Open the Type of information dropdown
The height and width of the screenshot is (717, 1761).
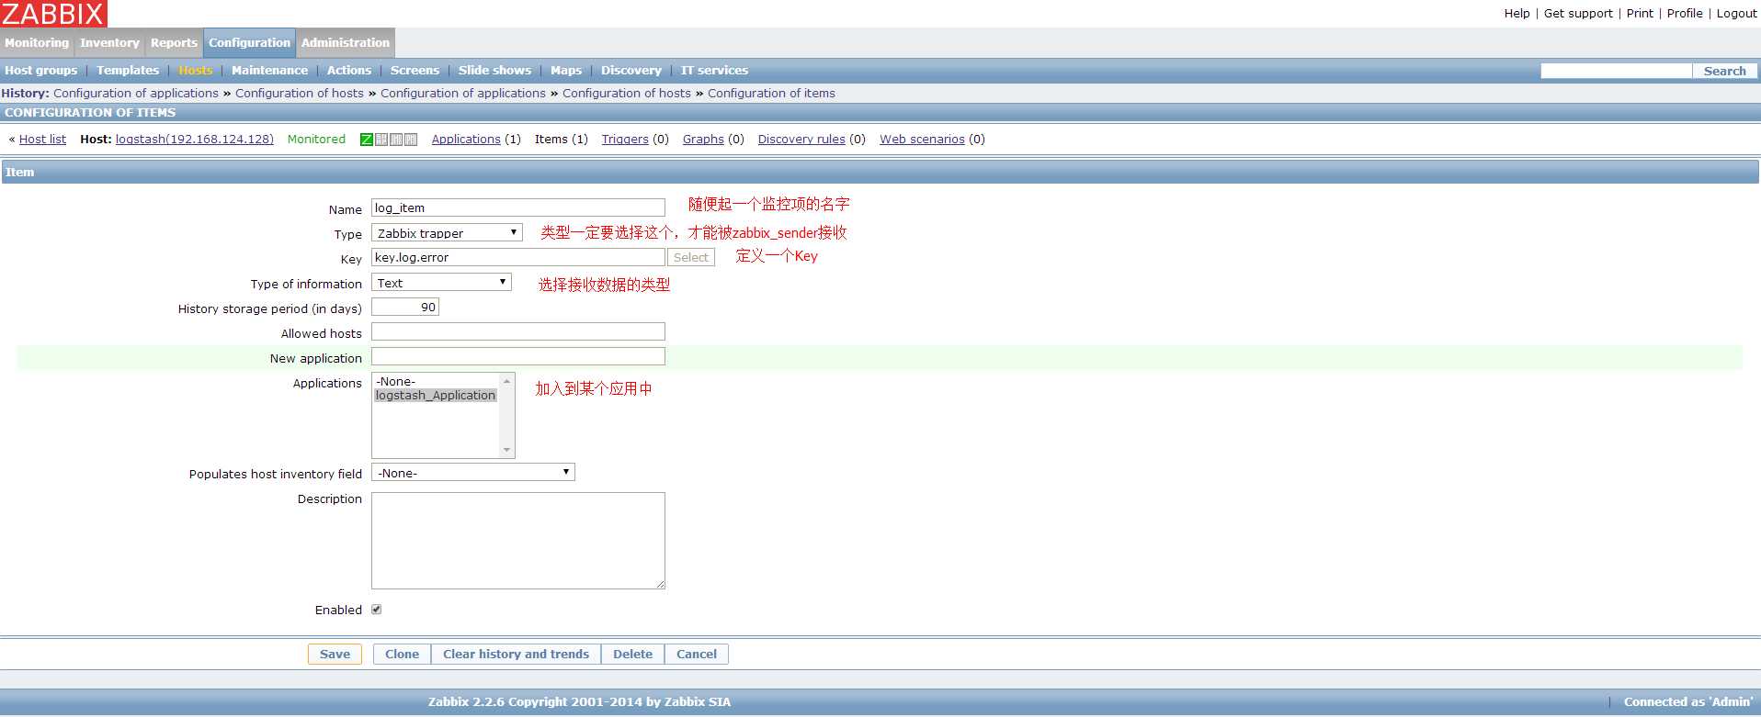[441, 283]
